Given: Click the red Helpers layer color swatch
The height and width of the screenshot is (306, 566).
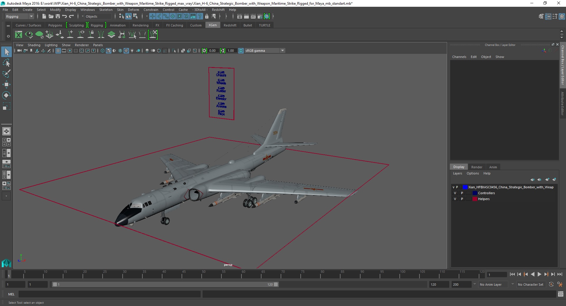Looking at the screenshot, I should coord(475,199).
